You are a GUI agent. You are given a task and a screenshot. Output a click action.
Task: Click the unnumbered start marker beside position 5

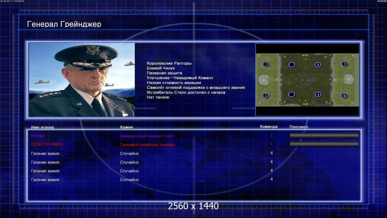tap(292, 65)
